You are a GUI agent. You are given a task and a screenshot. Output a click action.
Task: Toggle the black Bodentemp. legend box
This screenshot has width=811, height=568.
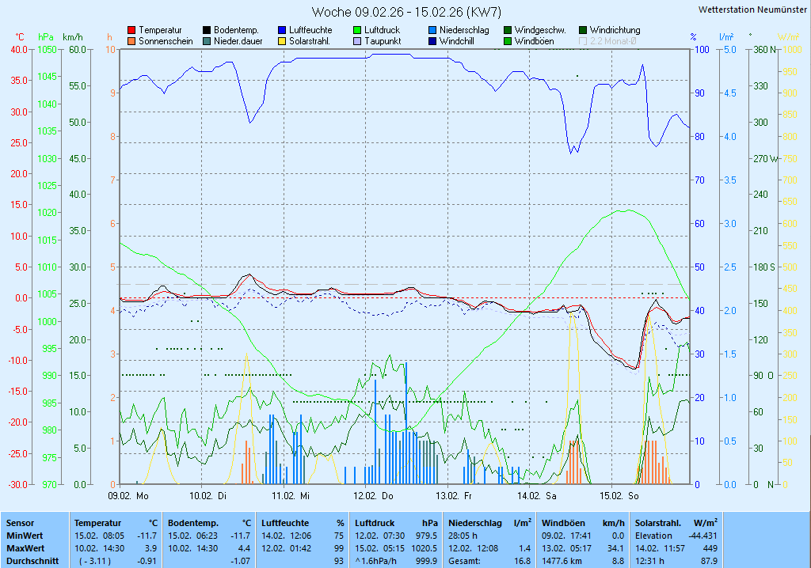(207, 30)
